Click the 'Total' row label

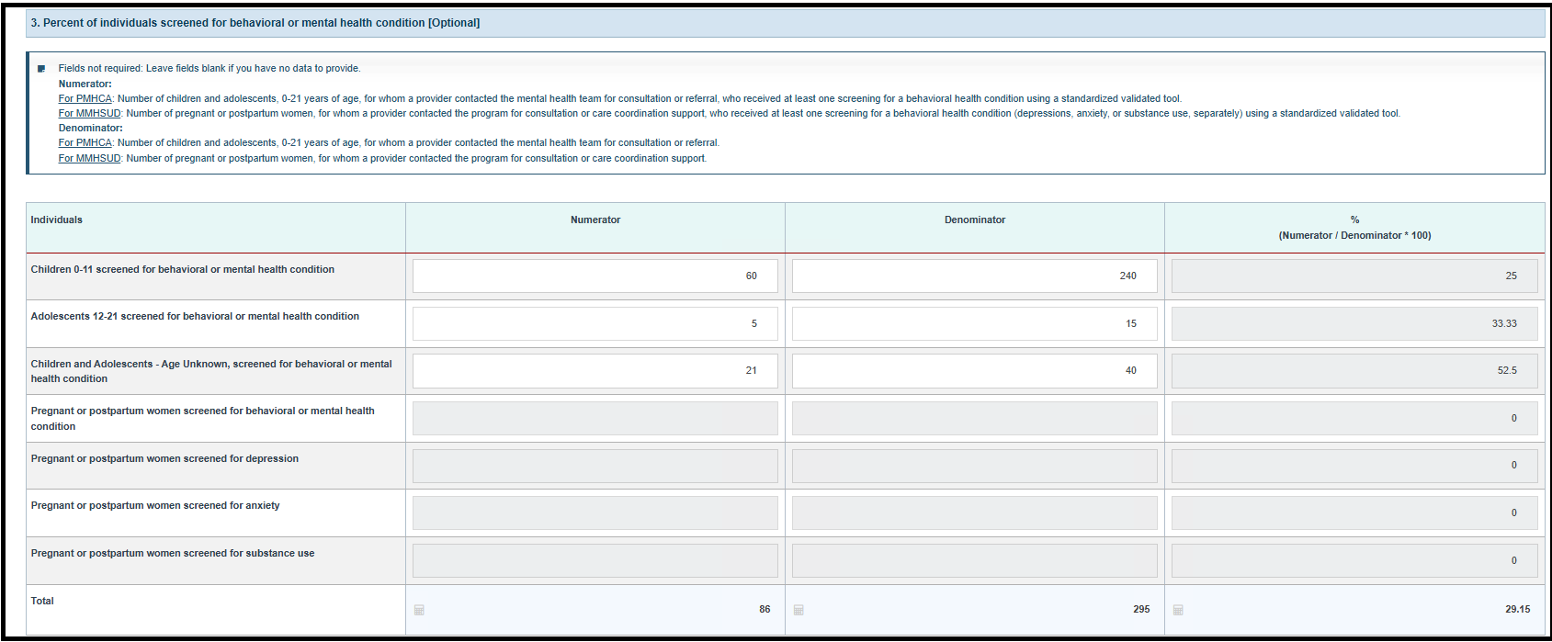(42, 601)
